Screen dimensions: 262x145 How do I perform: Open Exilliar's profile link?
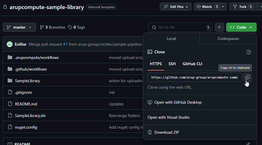(x=20, y=44)
